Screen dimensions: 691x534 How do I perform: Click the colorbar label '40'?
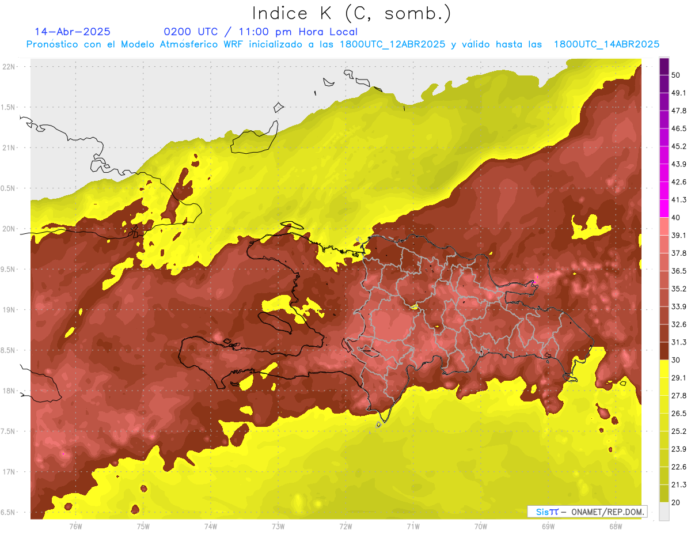(677, 217)
